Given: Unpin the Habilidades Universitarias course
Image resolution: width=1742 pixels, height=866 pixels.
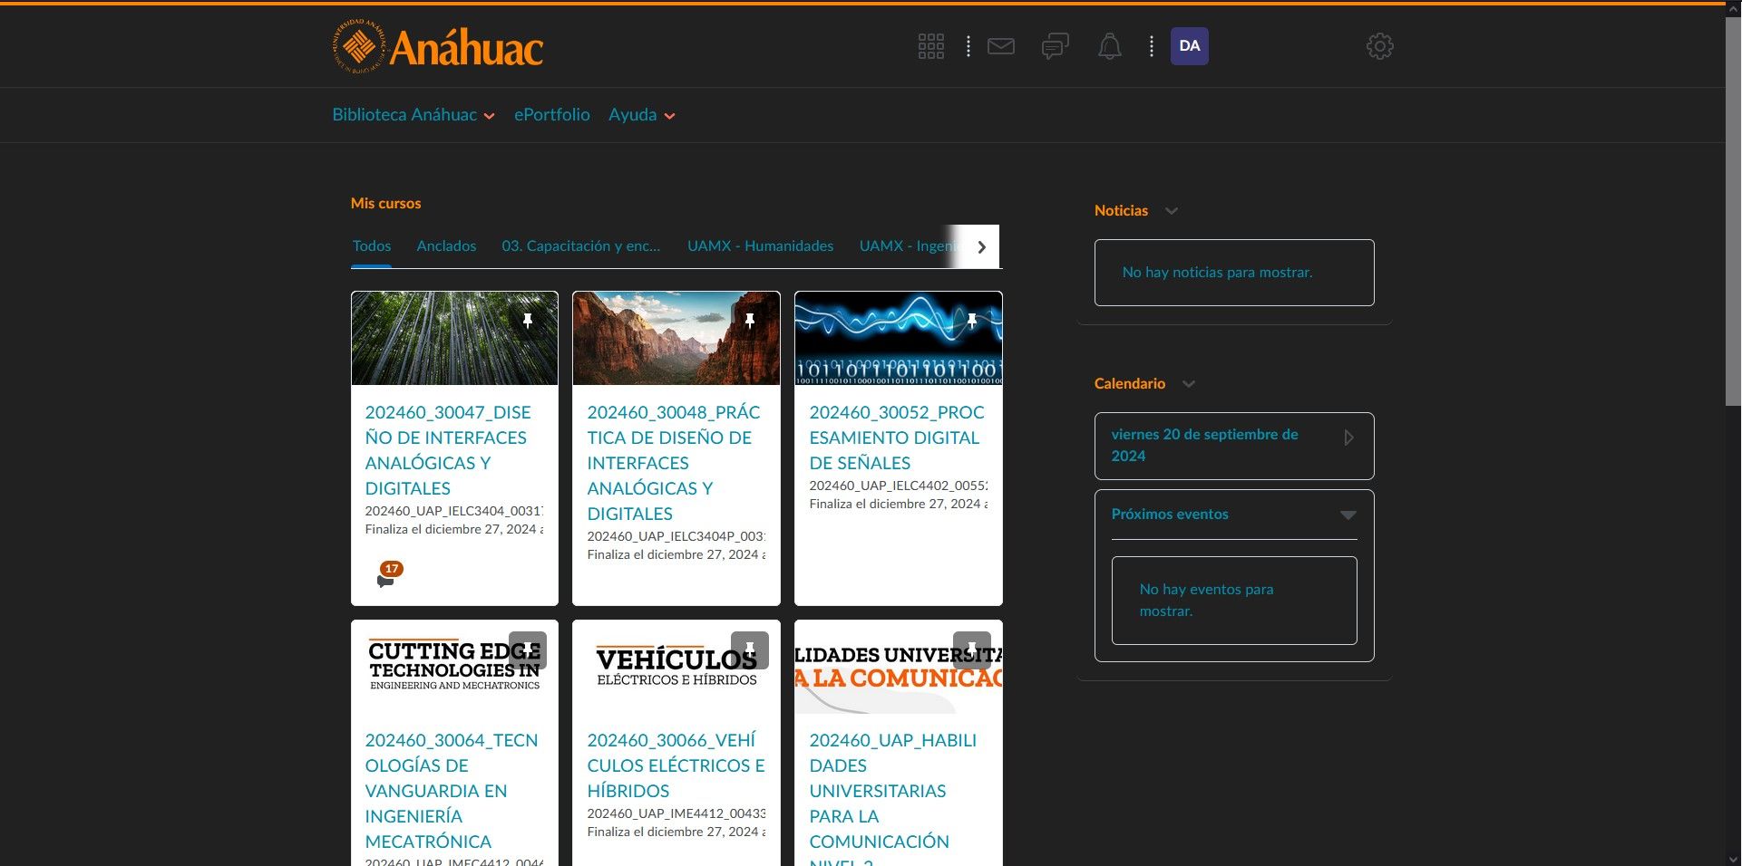Looking at the screenshot, I should (972, 649).
